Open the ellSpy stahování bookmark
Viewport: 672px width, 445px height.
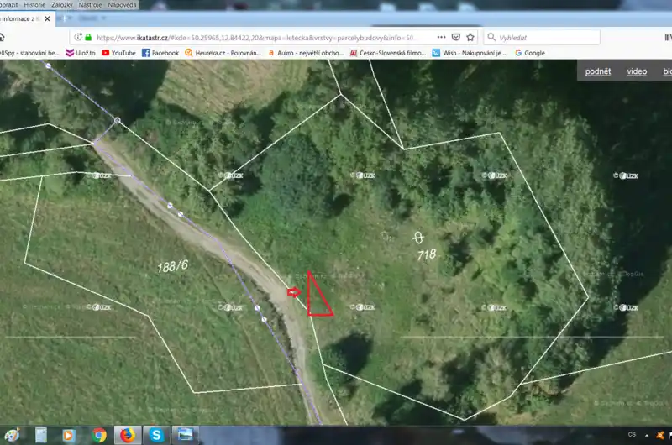click(29, 53)
